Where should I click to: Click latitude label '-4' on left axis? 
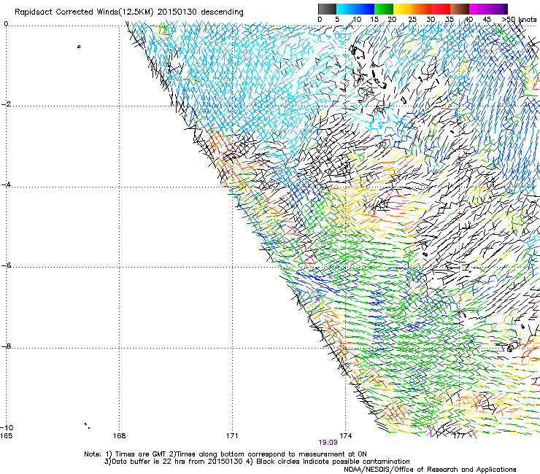(x=6, y=184)
